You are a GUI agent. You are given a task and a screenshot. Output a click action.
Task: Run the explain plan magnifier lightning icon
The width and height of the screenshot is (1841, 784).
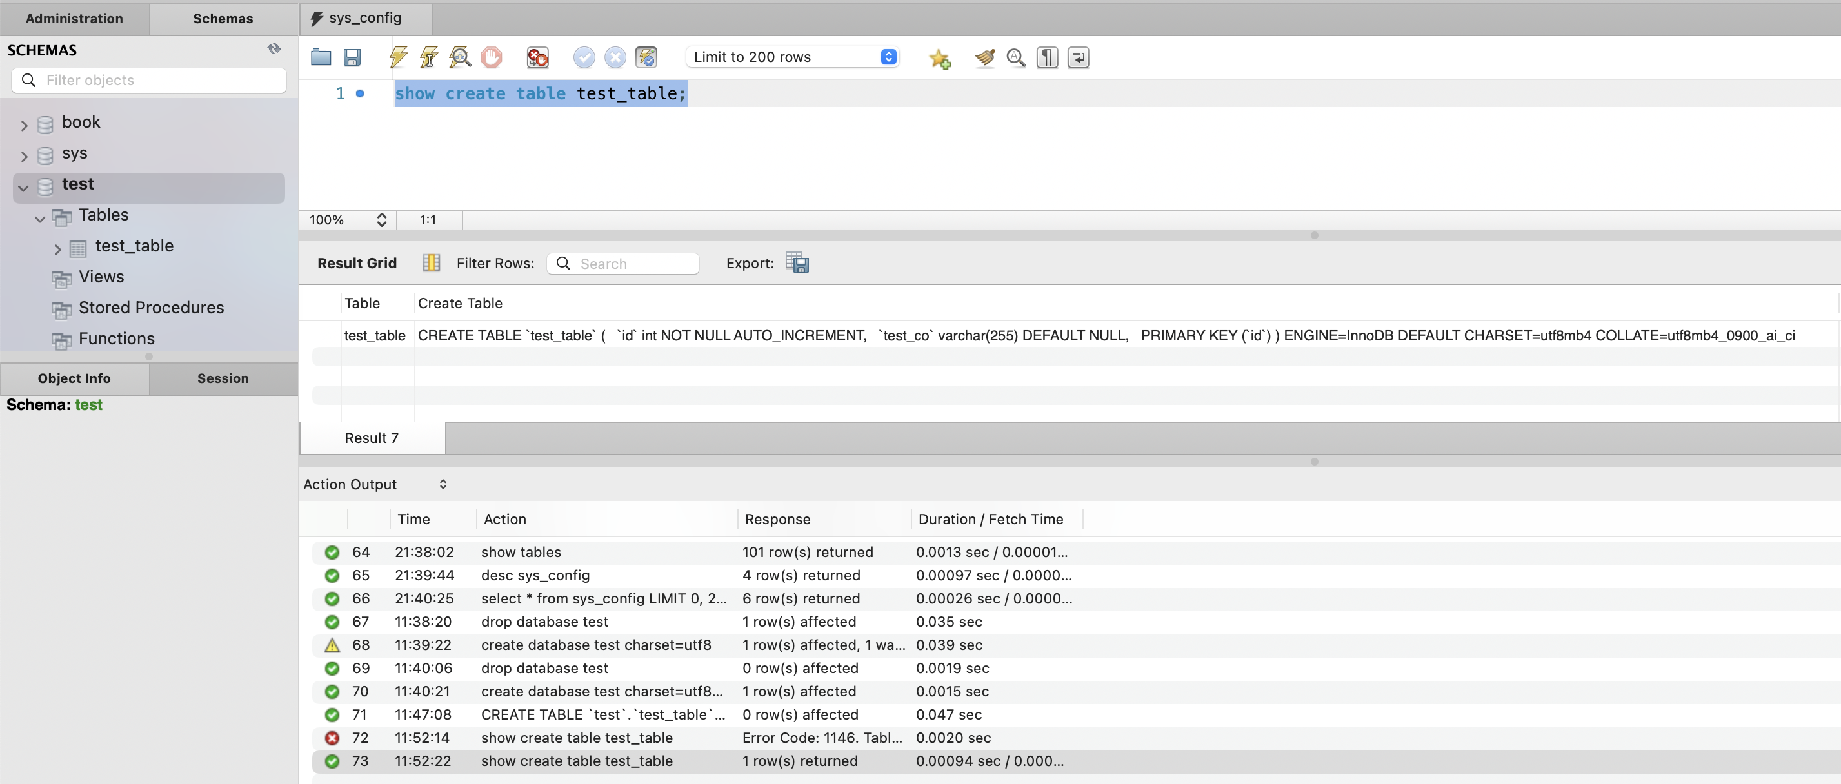[x=459, y=57]
